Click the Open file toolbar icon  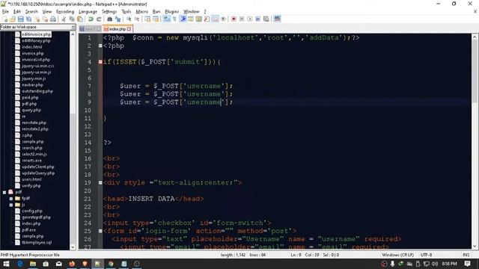coord(13,19)
